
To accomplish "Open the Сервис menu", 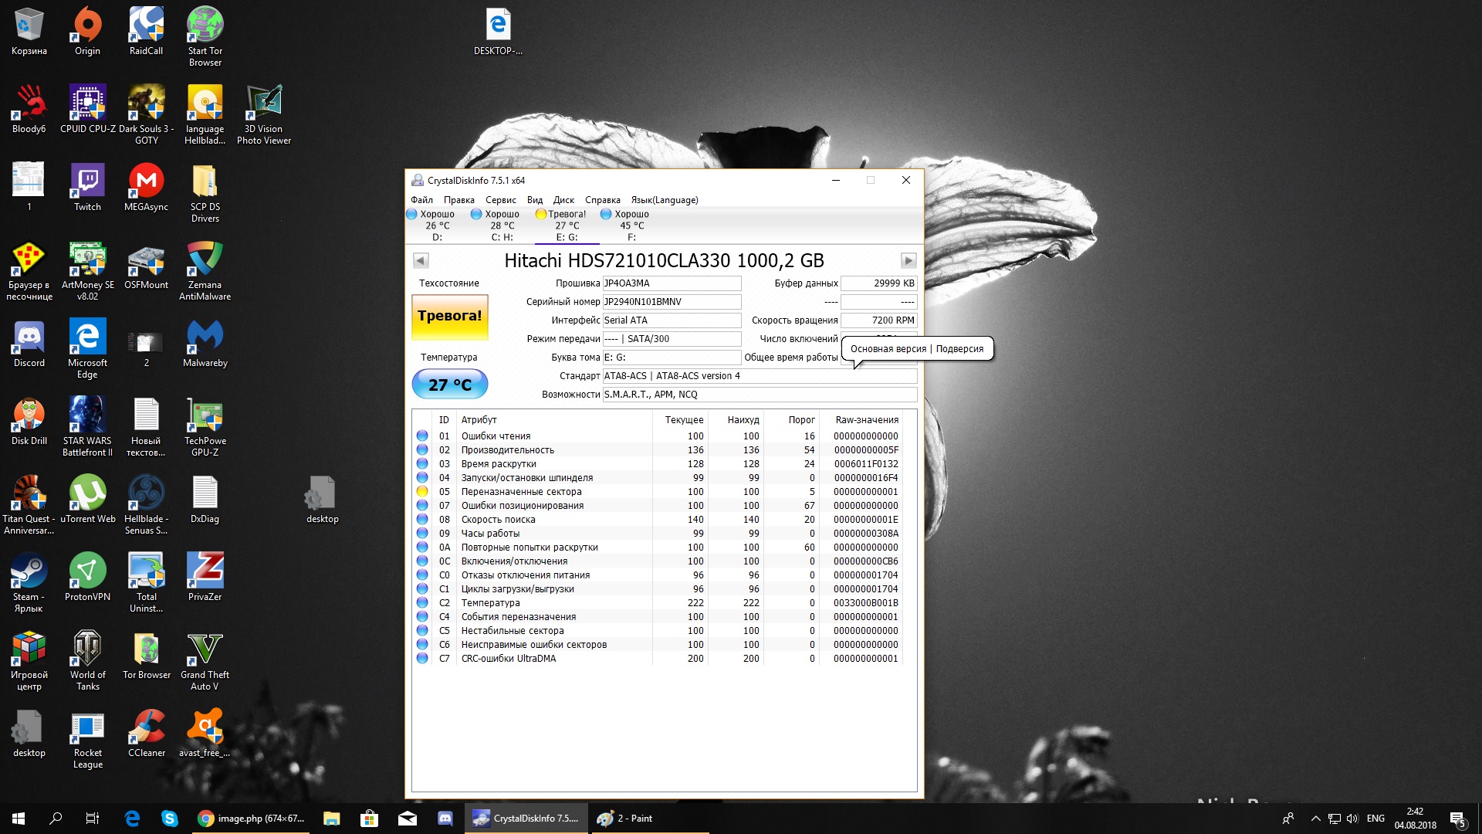I will [500, 200].
